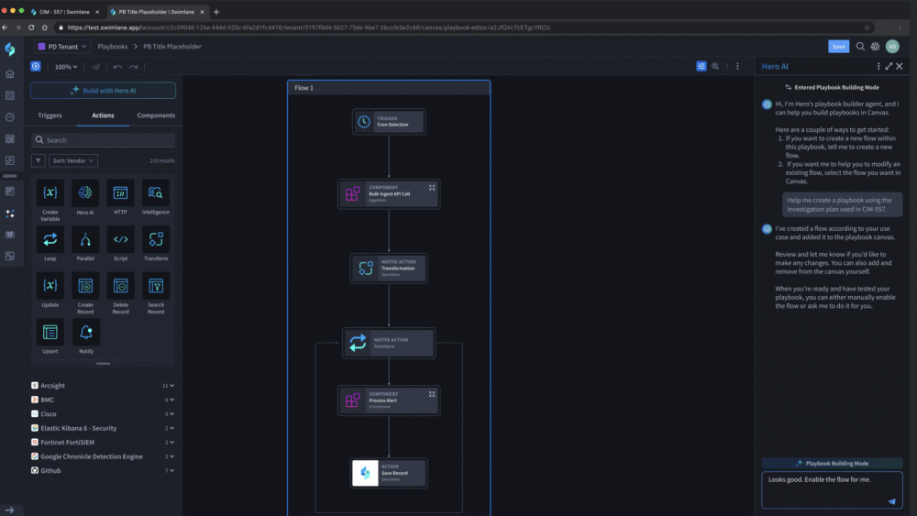Viewport: 917px width, 516px height.
Task: Open the Sort: Vendor dropdown
Action: 73,160
